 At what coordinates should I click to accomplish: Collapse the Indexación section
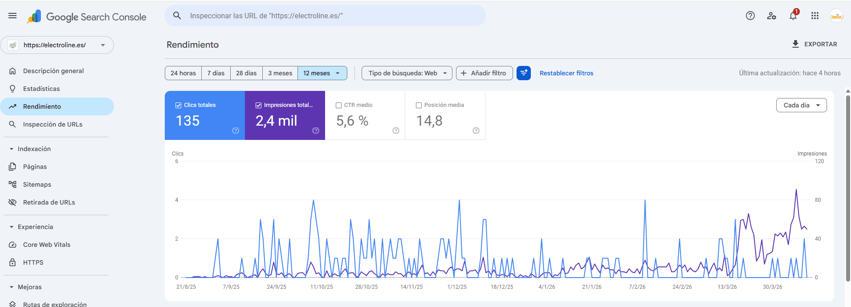pyautogui.click(x=12, y=149)
